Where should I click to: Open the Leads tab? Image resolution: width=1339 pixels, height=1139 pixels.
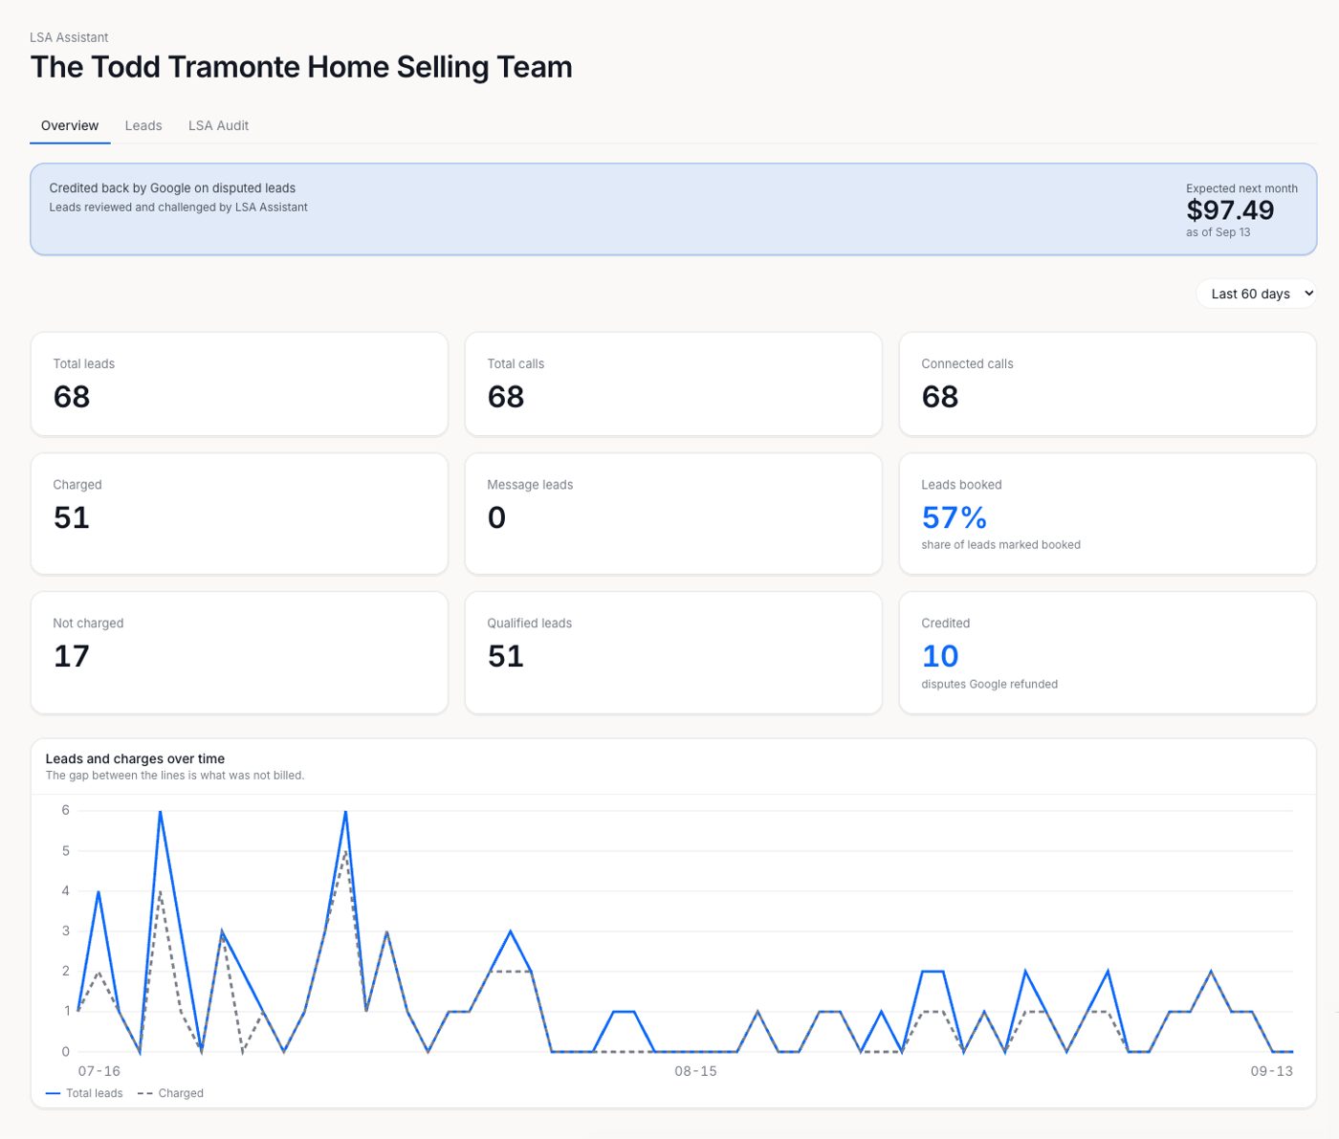[143, 125]
